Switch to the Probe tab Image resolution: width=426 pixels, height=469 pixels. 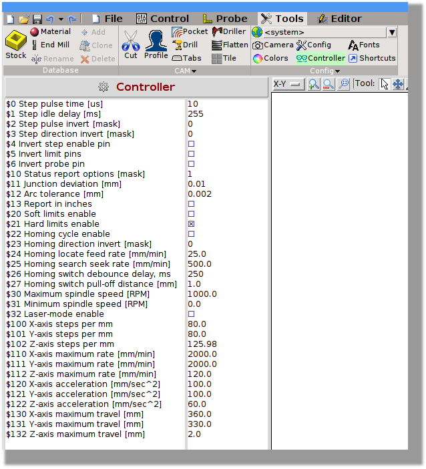point(225,19)
